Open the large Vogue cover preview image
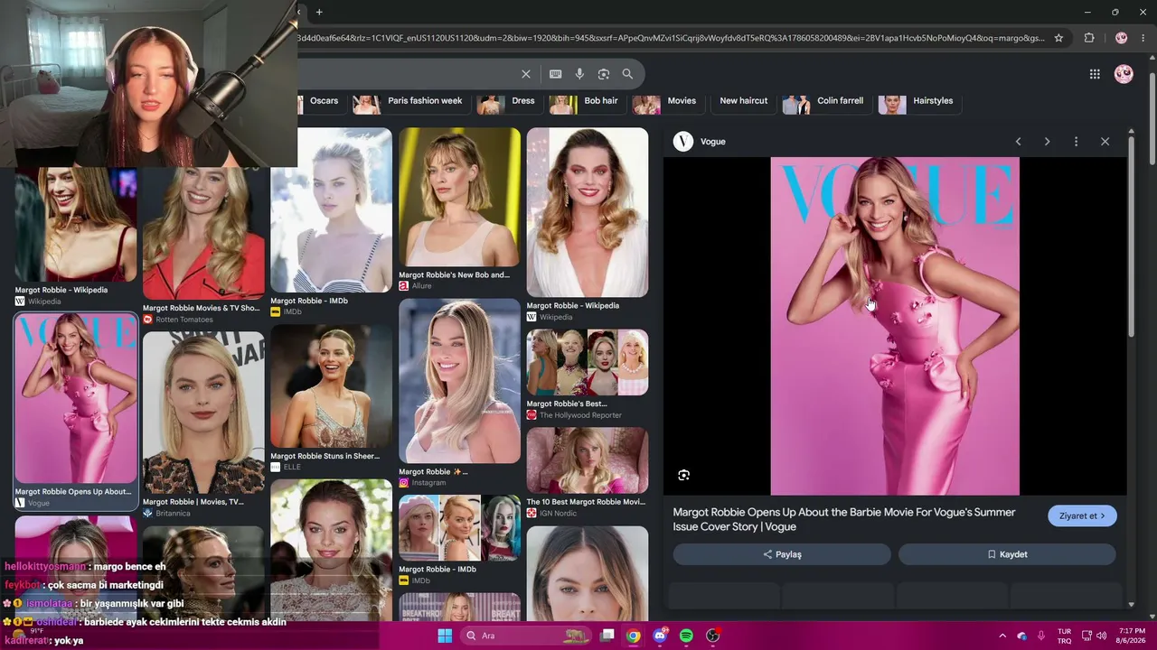 click(895, 326)
